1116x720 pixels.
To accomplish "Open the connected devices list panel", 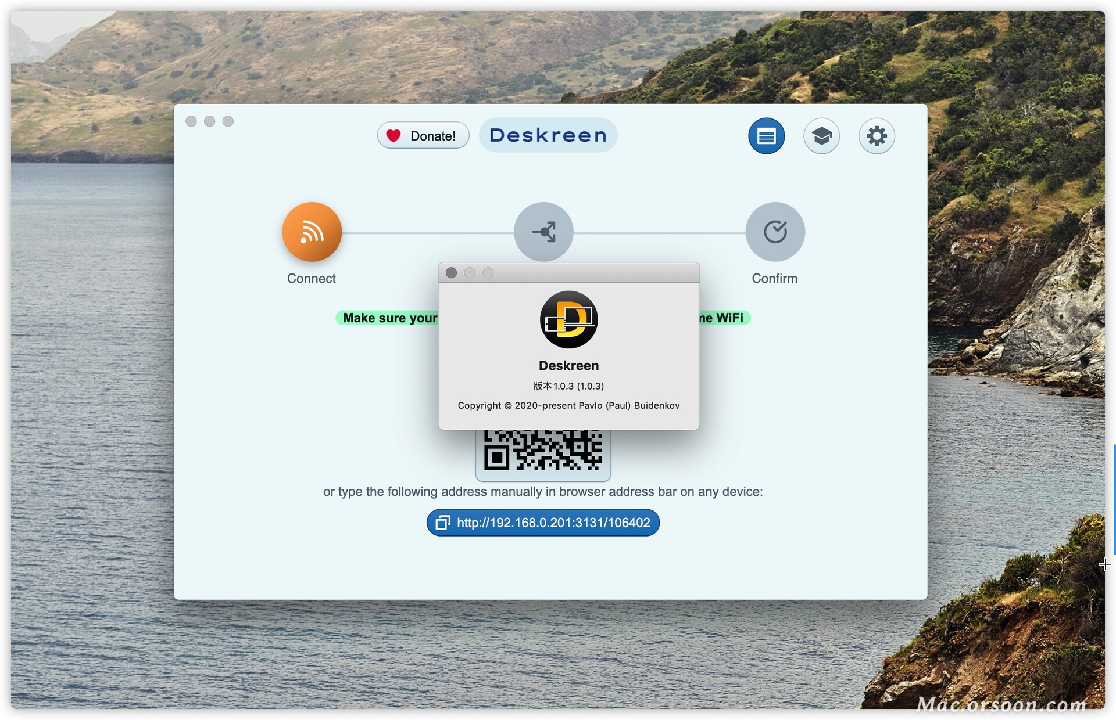I will [766, 135].
